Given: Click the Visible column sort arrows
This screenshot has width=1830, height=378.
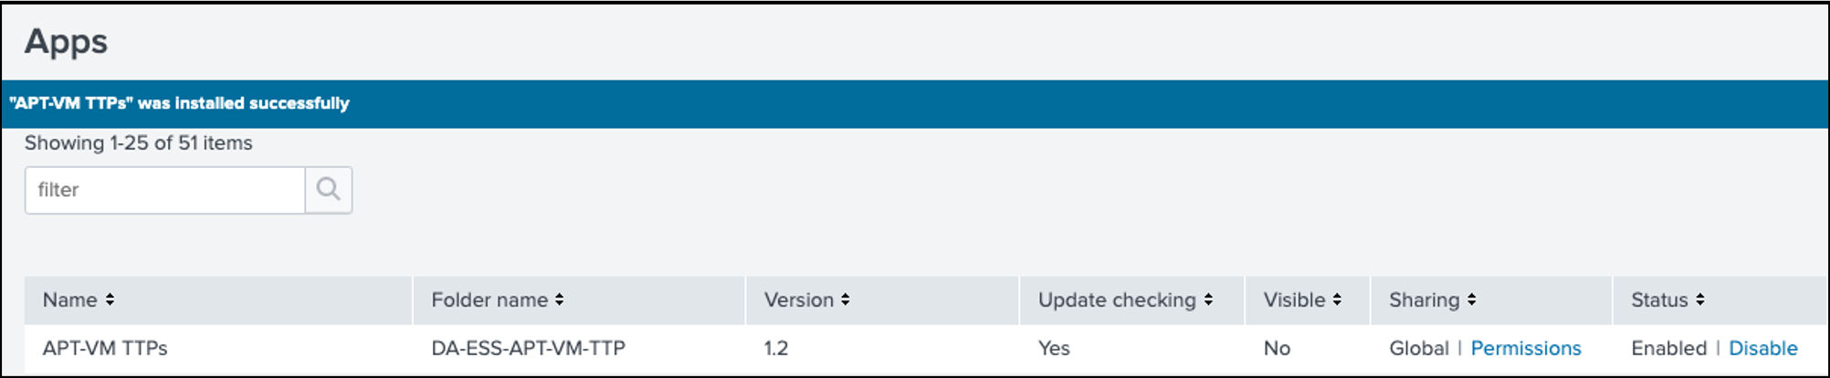Looking at the screenshot, I should tap(1337, 299).
